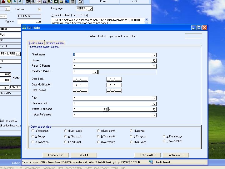Select the Yesterday quick search option
Viewport: 225px width, 169px height.
(x=33, y=131)
